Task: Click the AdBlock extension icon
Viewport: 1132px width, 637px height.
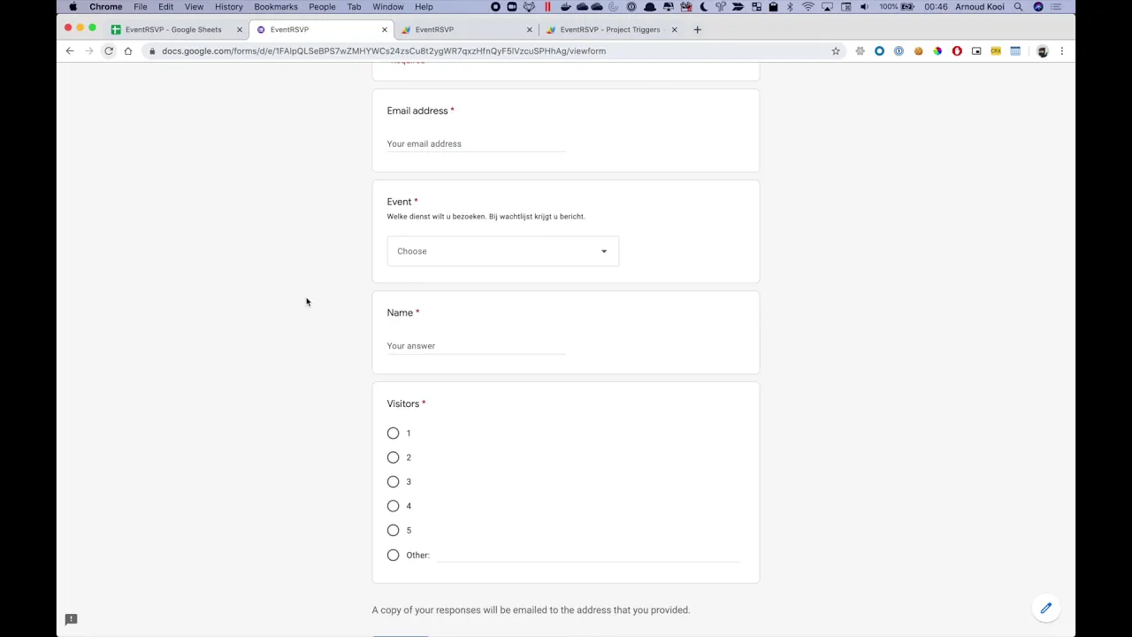Action: click(x=956, y=50)
